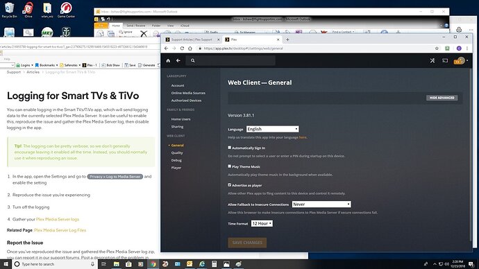Open the Language dropdown
The width and height of the screenshot is (479, 269).
[x=273, y=129]
